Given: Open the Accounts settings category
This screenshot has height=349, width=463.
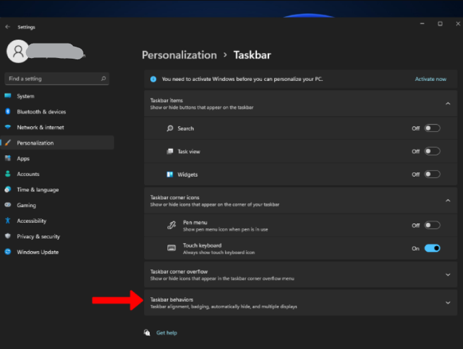Looking at the screenshot, I should pos(57,174).
